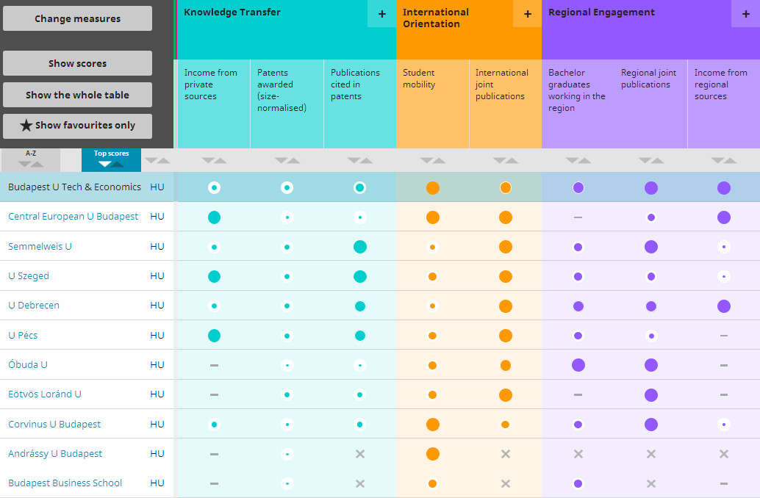Viewport: 760px width, 498px height.
Task: Click Andrássy U Budapest Student mobility dot
Action: [433, 454]
